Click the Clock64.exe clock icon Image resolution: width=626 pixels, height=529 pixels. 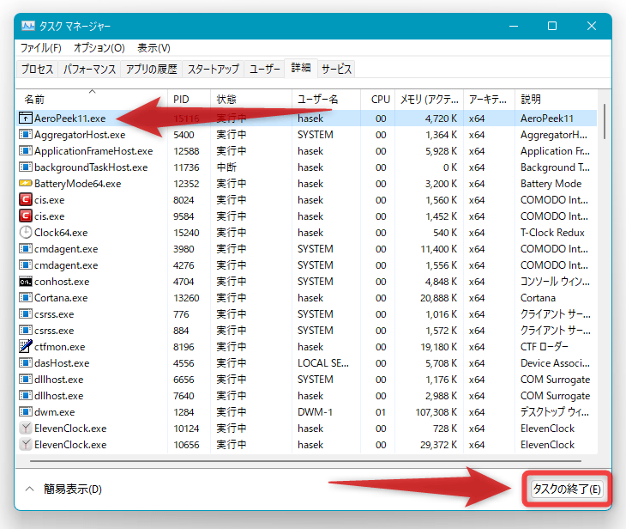click(26, 233)
